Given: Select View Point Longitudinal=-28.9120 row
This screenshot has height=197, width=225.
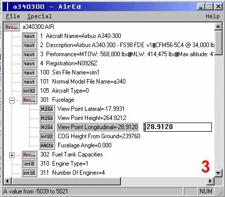Looking at the screenshot, I should pos(98,127).
